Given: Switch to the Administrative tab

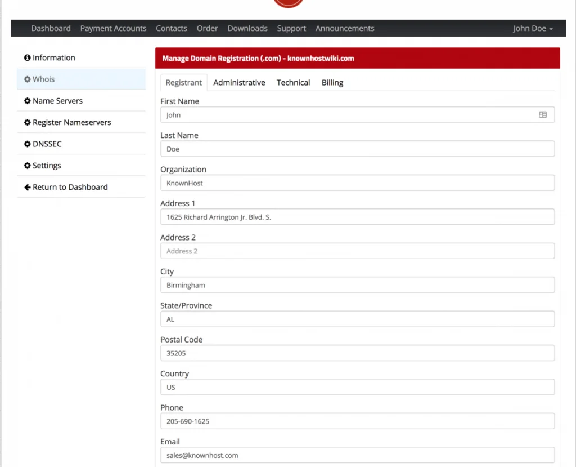Looking at the screenshot, I should (x=239, y=82).
